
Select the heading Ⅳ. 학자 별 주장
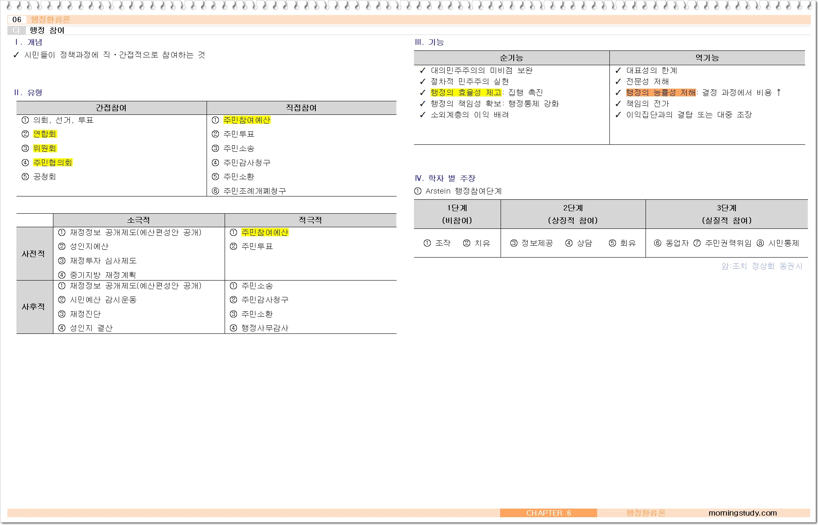[445, 178]
